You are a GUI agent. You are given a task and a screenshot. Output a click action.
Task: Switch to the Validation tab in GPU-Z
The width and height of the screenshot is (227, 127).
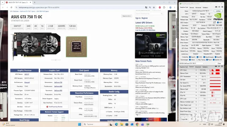point(205,7)
